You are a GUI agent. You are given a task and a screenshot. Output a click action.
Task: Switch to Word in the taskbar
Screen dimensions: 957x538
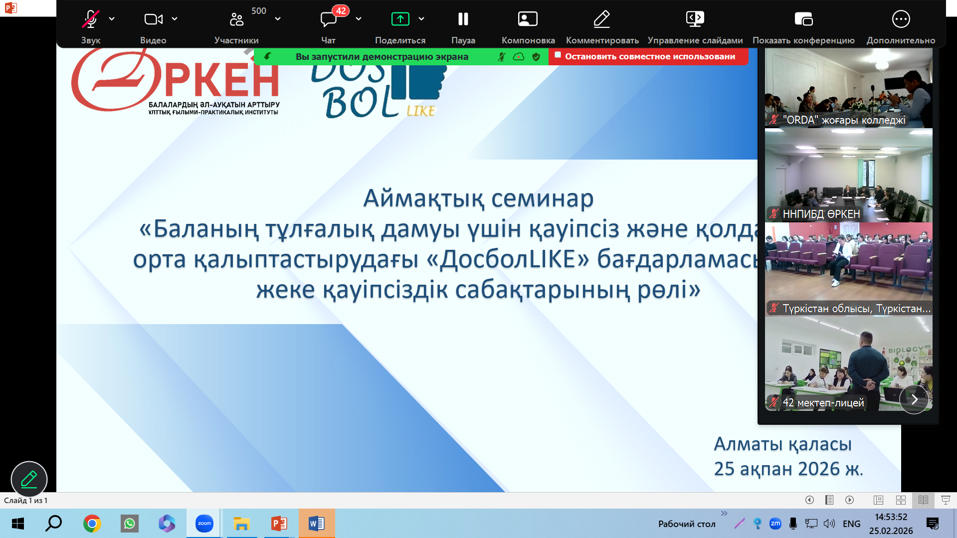[x=317, y=524]
